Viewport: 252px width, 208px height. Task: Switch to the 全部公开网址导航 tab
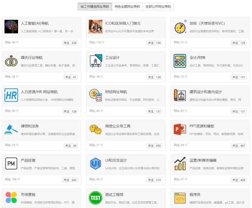tap(158, 7)
